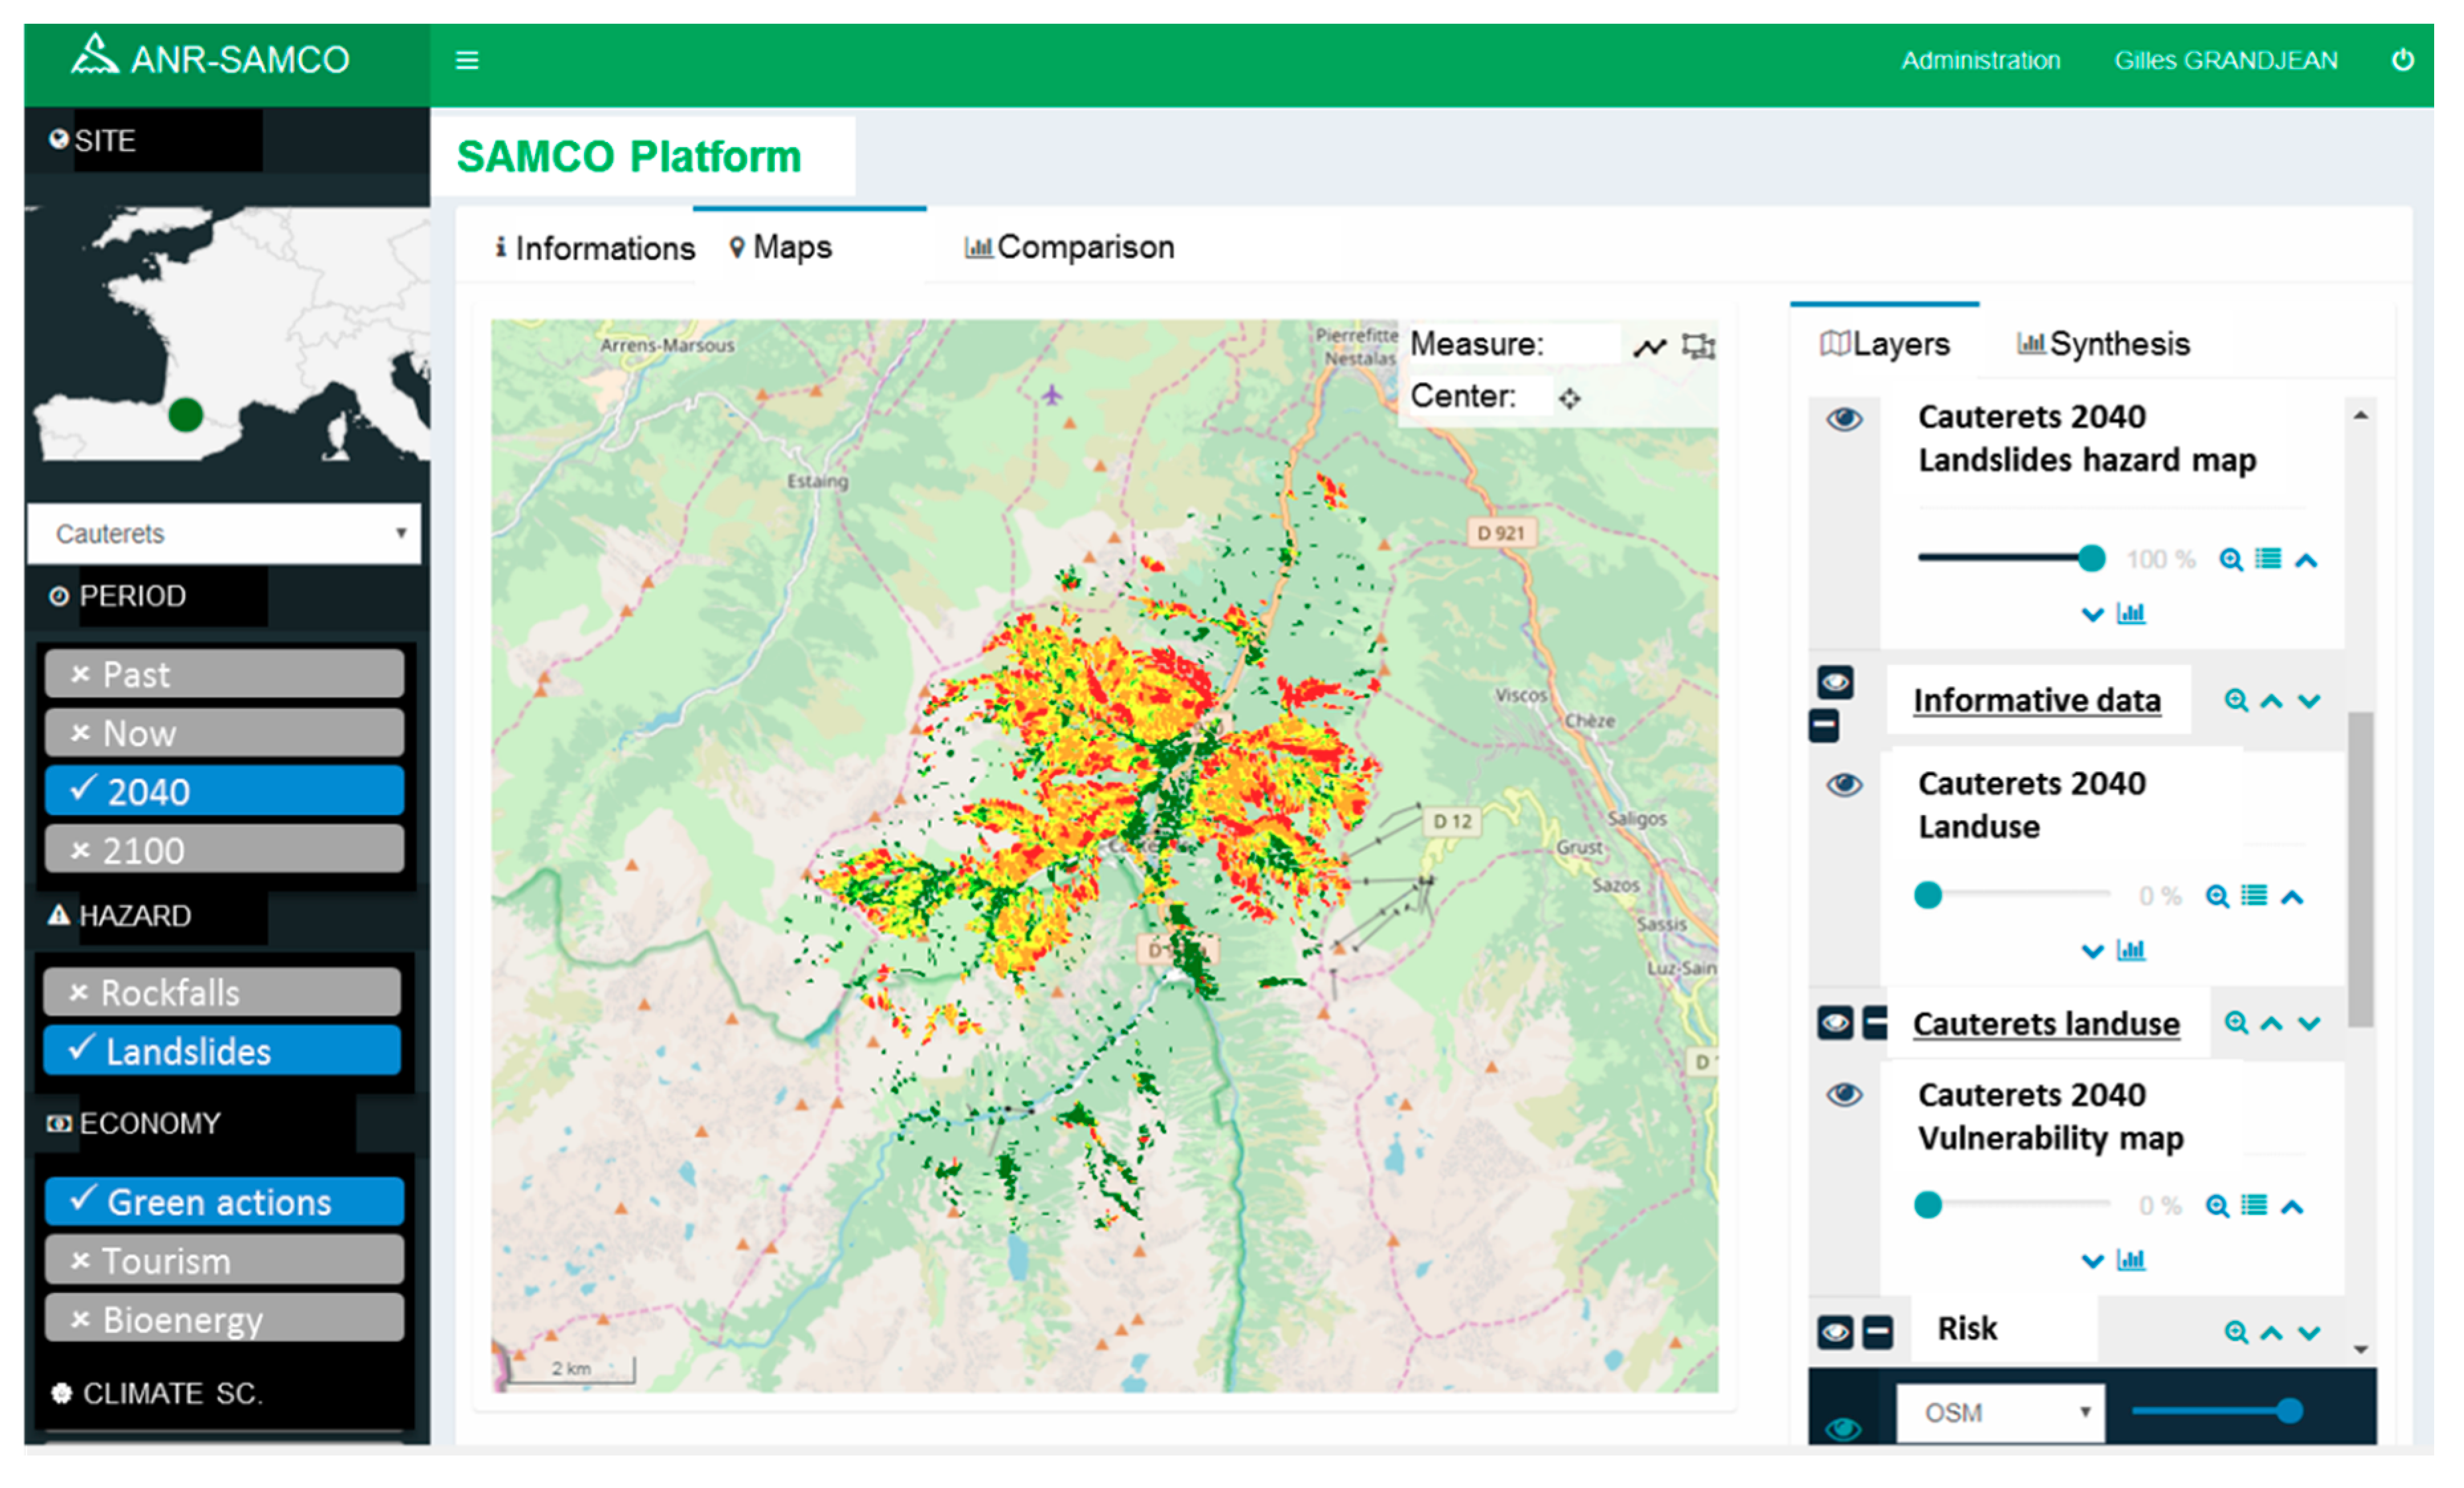Enable the Rockfalls hazard option
2464x1488 pixels.
(x=222, y=992)
